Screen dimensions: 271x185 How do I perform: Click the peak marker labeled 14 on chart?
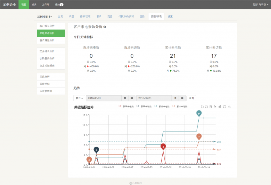click(199, 114)
